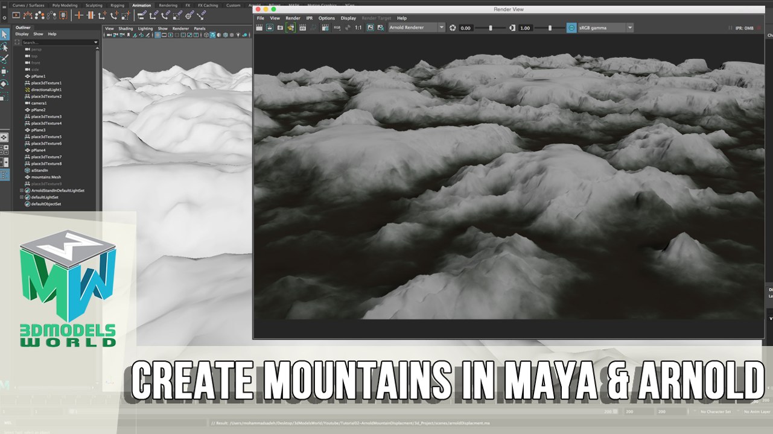Viewport: 773px width, 434px height.
Task: Open the Outliner search filter dropdown arrow
Action: click(x=96, y=43)
